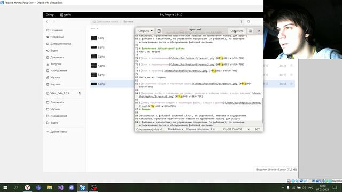Open the first Видео sidebar folder
Viewport: 342px width, 192px height.
coord(54,51)
